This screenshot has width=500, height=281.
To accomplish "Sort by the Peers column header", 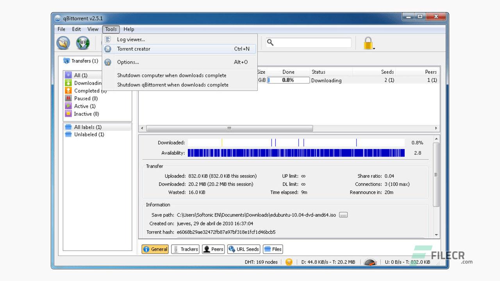I will [x=418, y=72].
